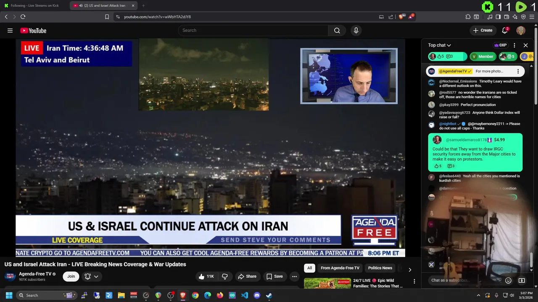This screenshot has width=538, height=302.
Task: Open the YouTube account avatar menu
Action: point(520,30)
